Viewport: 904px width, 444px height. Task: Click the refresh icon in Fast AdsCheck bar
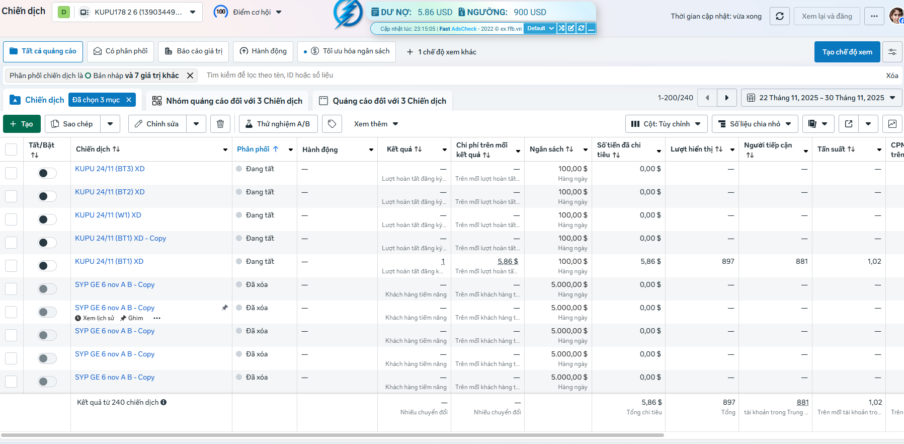[581, 28]
